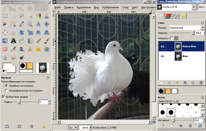206x131 pixels.
Task: Open the image menu arrow at ruler corner
Action: click(54, 12)
